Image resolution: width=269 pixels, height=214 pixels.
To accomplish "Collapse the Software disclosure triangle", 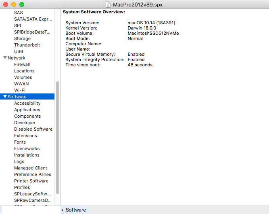I will (5, 97).
